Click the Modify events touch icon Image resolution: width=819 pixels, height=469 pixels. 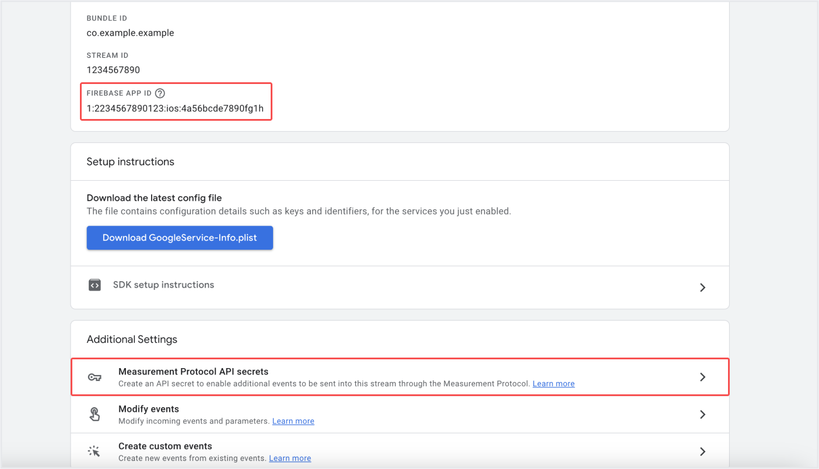click(94, 414)
